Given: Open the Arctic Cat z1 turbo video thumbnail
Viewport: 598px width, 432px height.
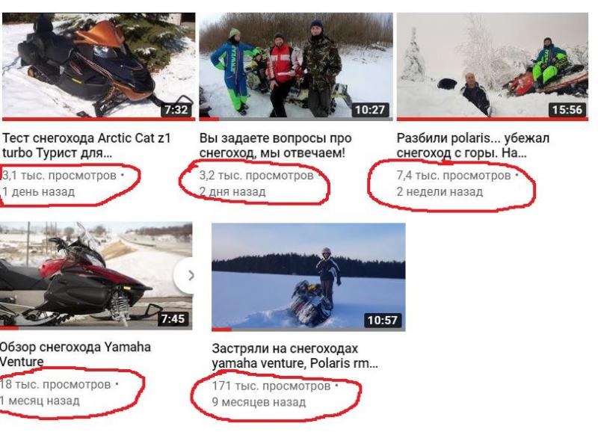Looking at the screenshot, I should [99, 66].
